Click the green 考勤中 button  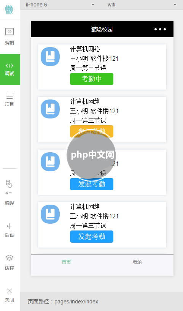(92, 79)
